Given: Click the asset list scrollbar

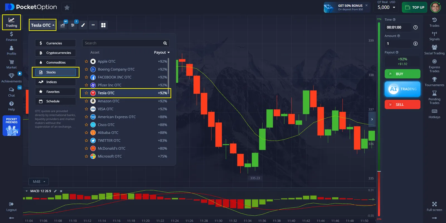Looking at the screenshot, I should pos(168,72).
